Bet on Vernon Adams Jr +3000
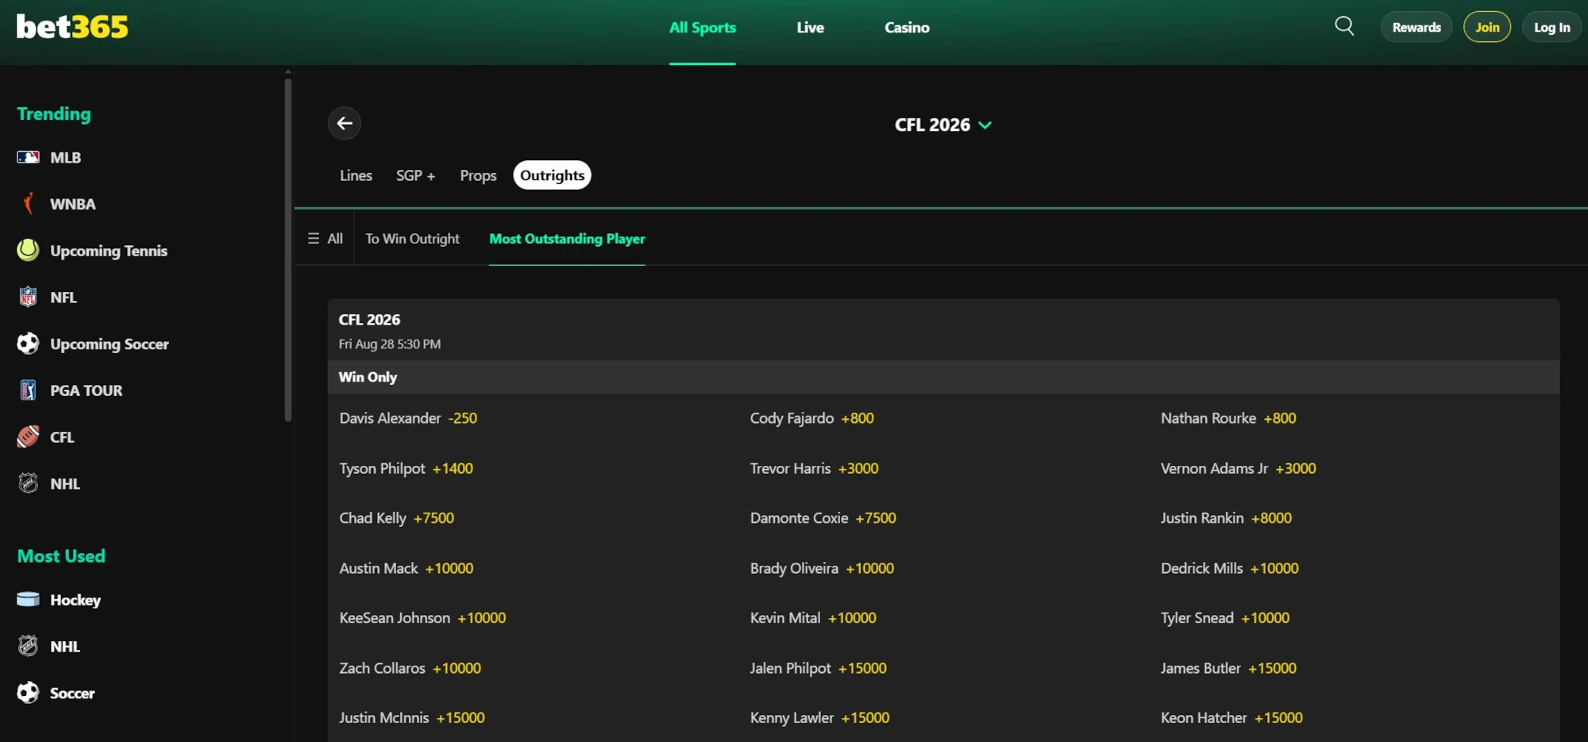Screen dimensions: 1588x742 (1238, 469)
